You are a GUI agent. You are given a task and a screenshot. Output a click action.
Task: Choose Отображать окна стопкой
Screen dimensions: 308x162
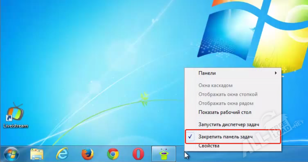pos(233,94)
